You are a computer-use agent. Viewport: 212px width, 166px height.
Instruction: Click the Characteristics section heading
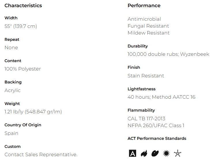point(23,5)
